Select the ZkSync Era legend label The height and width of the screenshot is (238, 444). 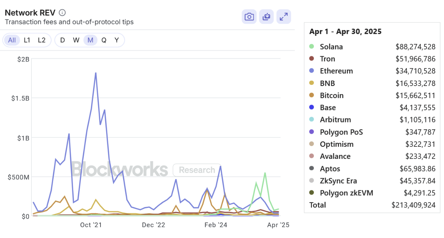pyautogui.click(x=338, y=181)
